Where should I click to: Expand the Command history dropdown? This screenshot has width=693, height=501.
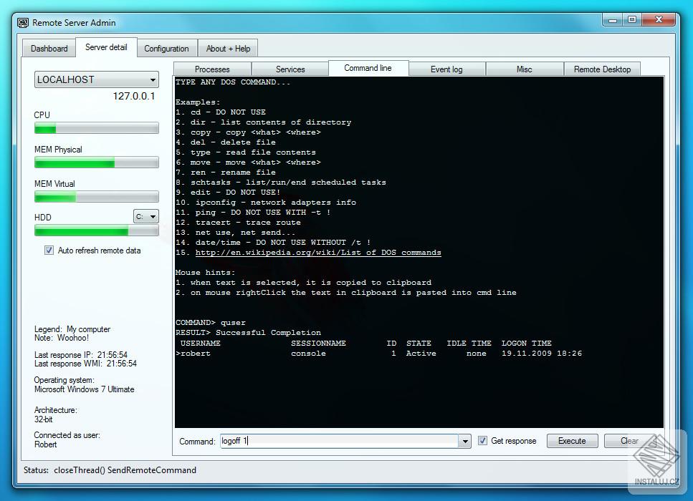(x=464, y=441)
